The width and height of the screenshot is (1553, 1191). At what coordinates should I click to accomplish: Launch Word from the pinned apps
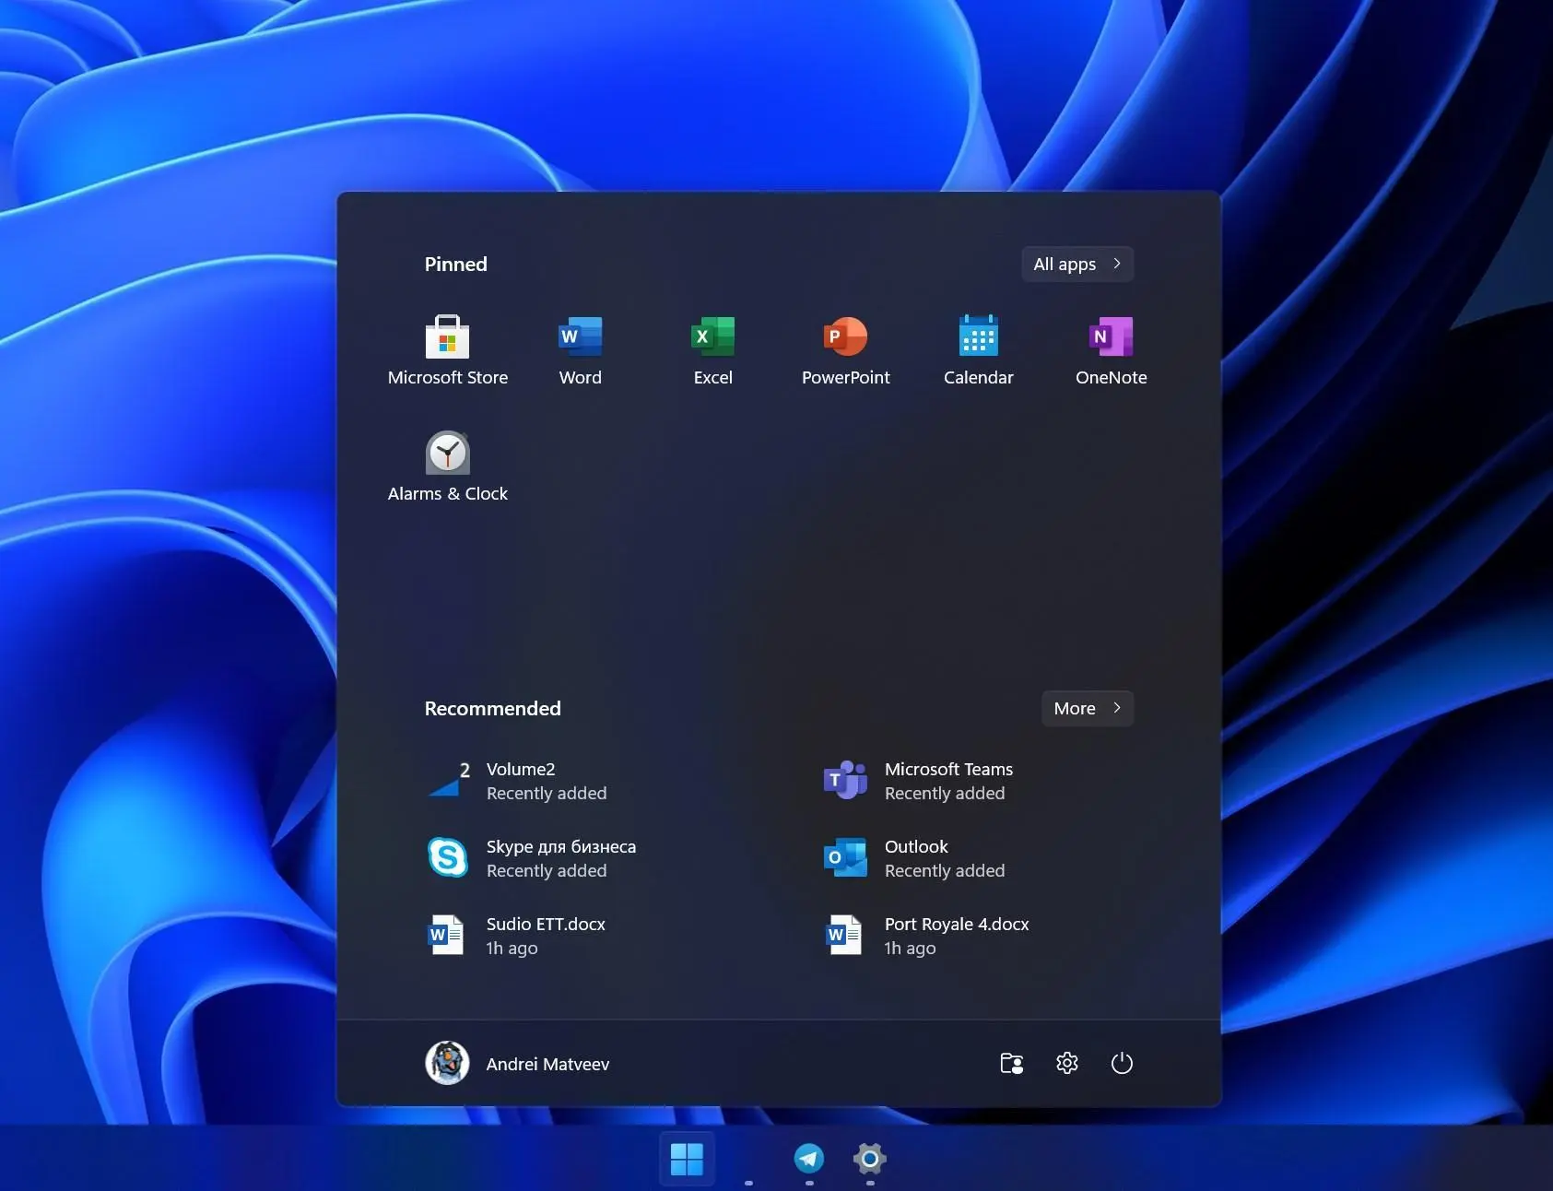pyautogui.click(x=581, y=351)
